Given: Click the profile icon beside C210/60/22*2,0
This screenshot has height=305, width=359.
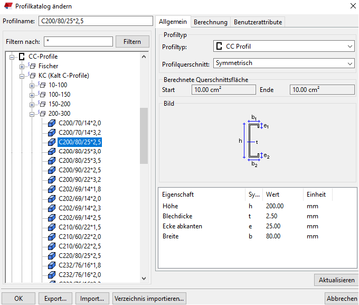Looking at the screenshot, I should click(52, 237).
